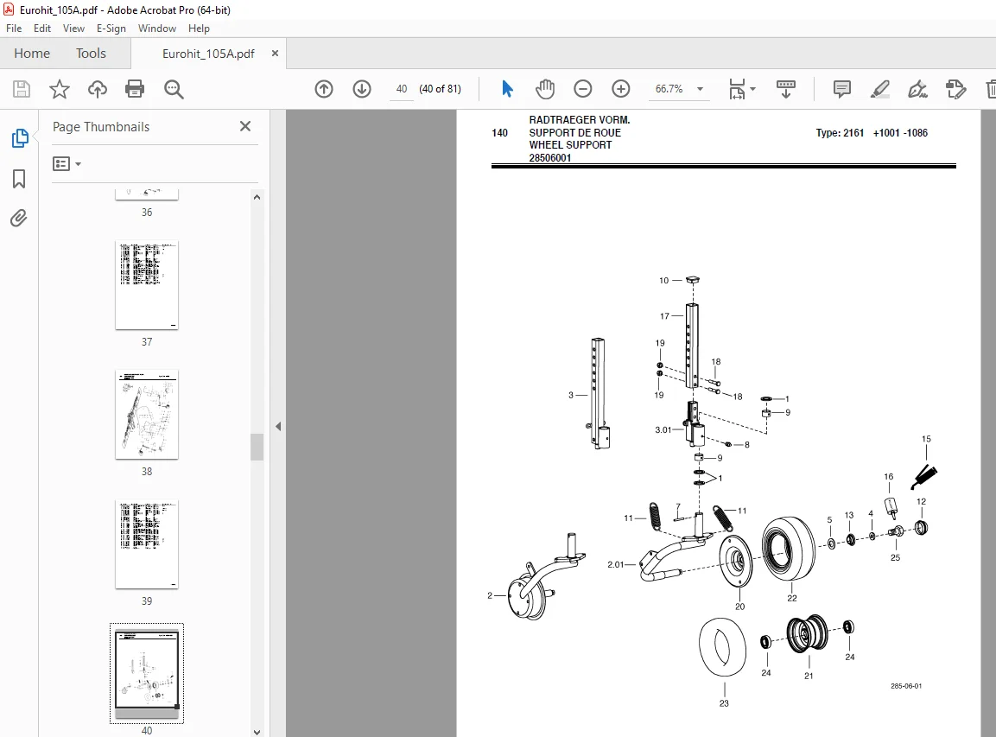Select page 38 thumbnail
The width and height of the screenshot is (996, 737).
147,414
